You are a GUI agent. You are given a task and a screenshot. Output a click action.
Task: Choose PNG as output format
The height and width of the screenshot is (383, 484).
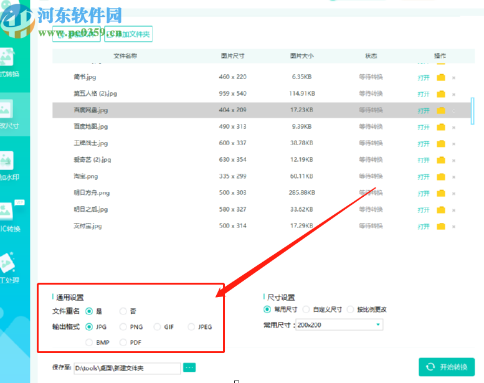coord(123,327)
